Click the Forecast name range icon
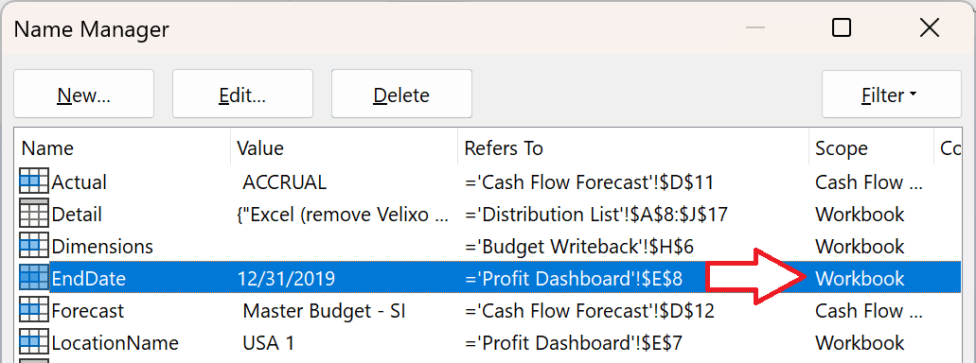 click(x=34, y=310)
